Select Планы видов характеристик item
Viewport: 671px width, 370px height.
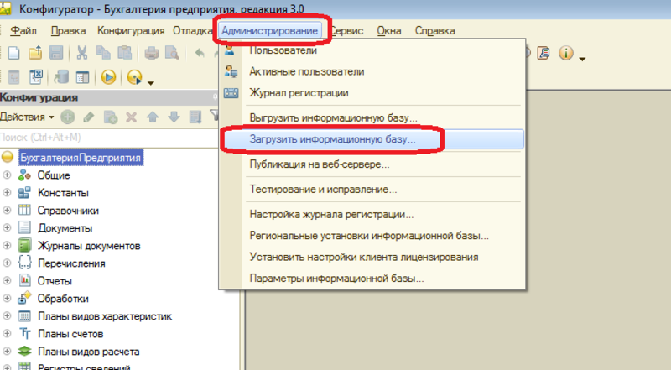click(105, 316)
